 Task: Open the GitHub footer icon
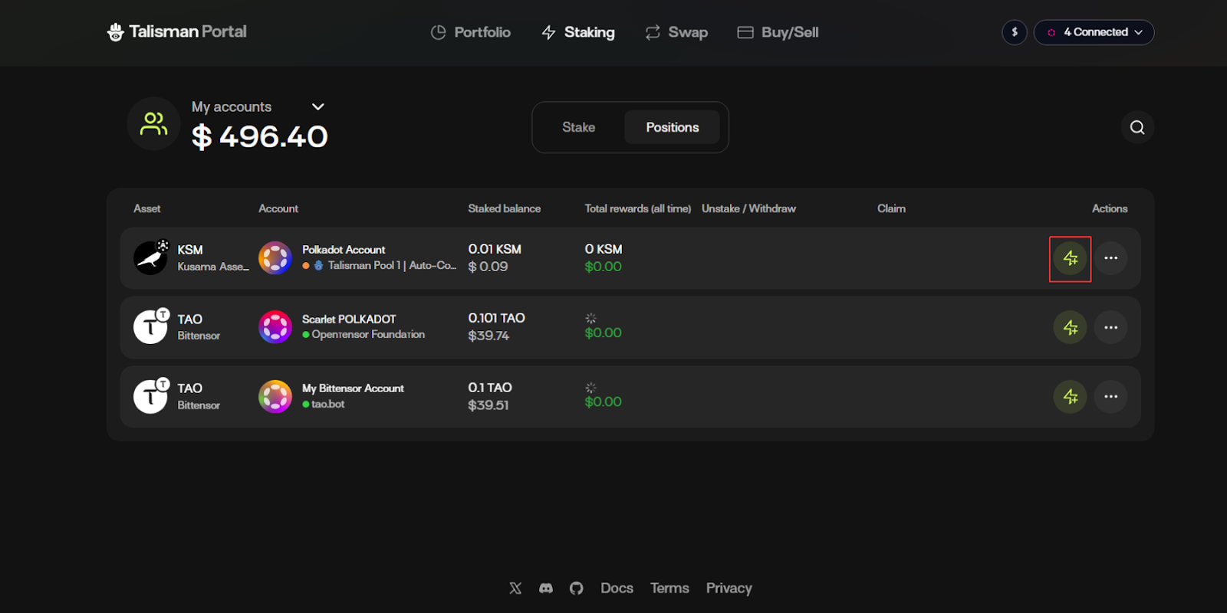[x=576, y=588]
